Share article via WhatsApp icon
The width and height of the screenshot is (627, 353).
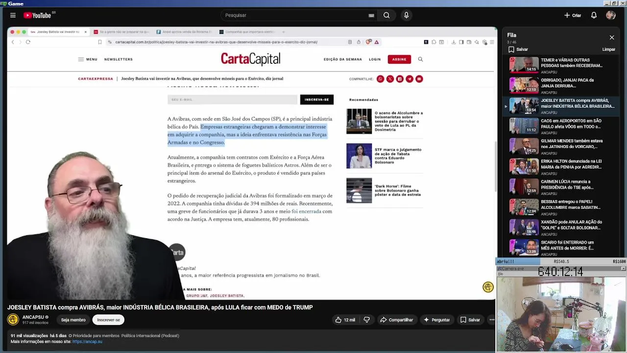[x=380, y=79]
